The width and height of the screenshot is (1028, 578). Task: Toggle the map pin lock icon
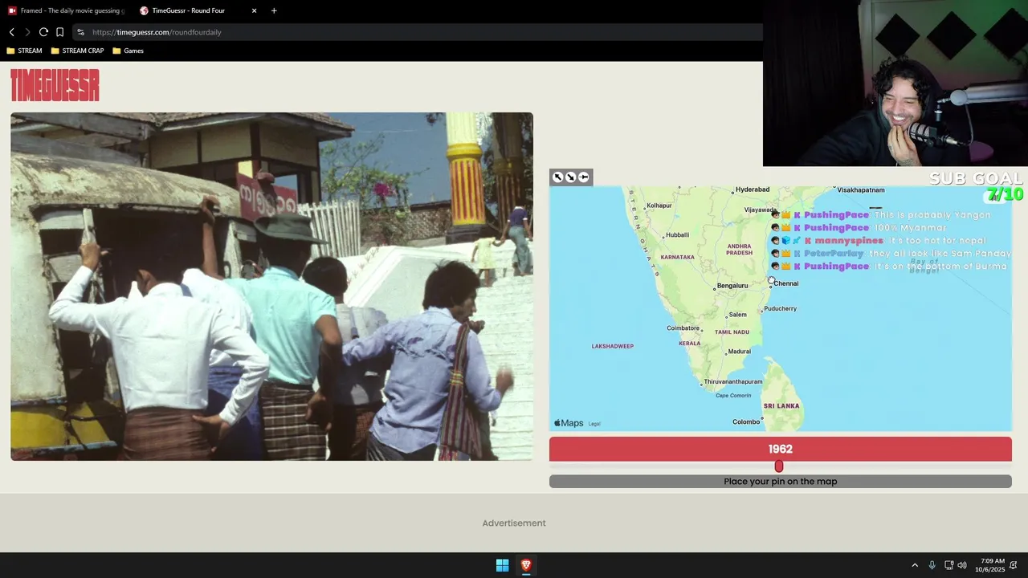click(x=584, y=177)
